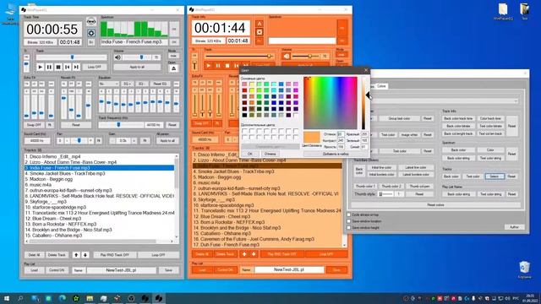Click playlist name field in gray player
The image size is (541, 304).
pyautogui.click(x=122, y=270)
